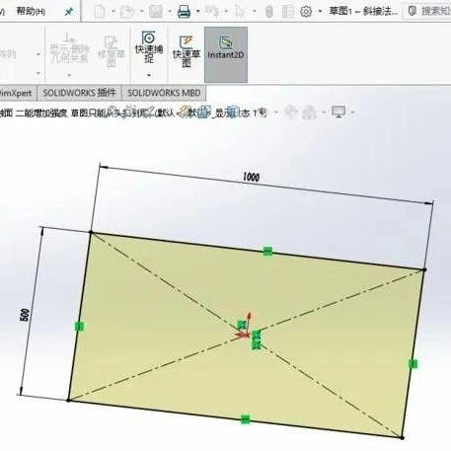Click the Hide/Show Items eye icon

coord(262,113)
